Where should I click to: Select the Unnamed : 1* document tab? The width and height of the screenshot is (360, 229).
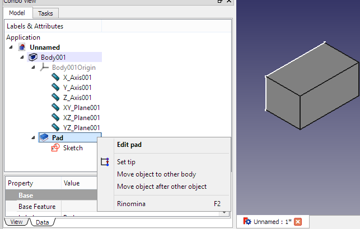(272, 222)
